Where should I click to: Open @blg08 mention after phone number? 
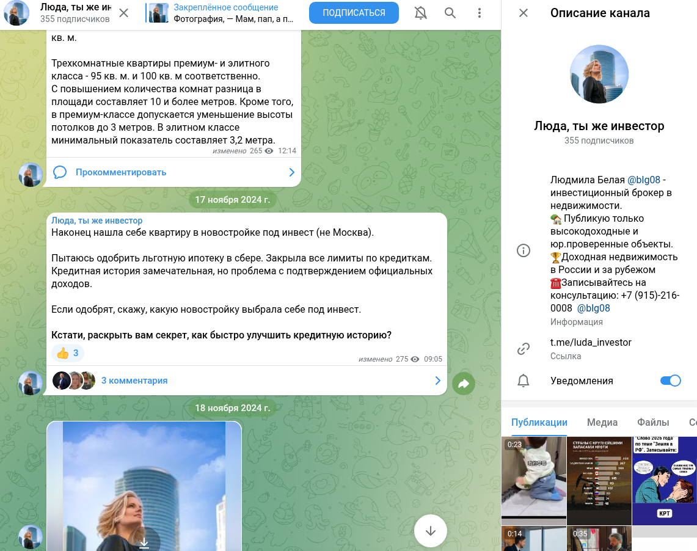pyautogui.click(x=593, y=308)
